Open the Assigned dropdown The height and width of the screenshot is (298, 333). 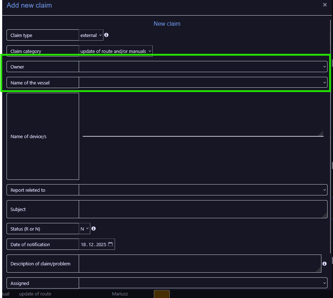[x=203, y=283]
